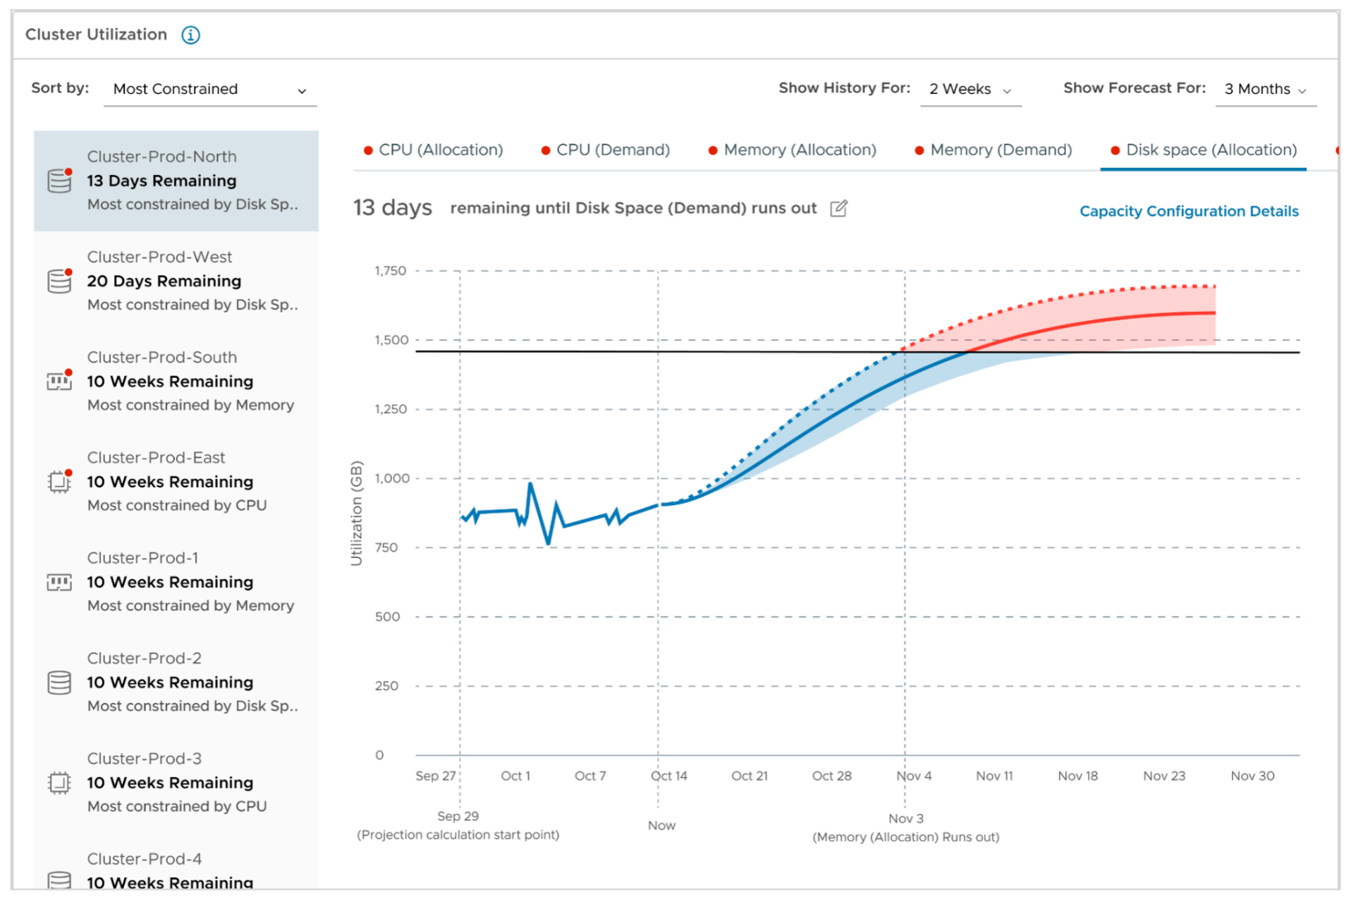Screen dimensions: 1356x900
Task: Expand the Show History For 2 Weeks dropdown
Action: [970, 89]
